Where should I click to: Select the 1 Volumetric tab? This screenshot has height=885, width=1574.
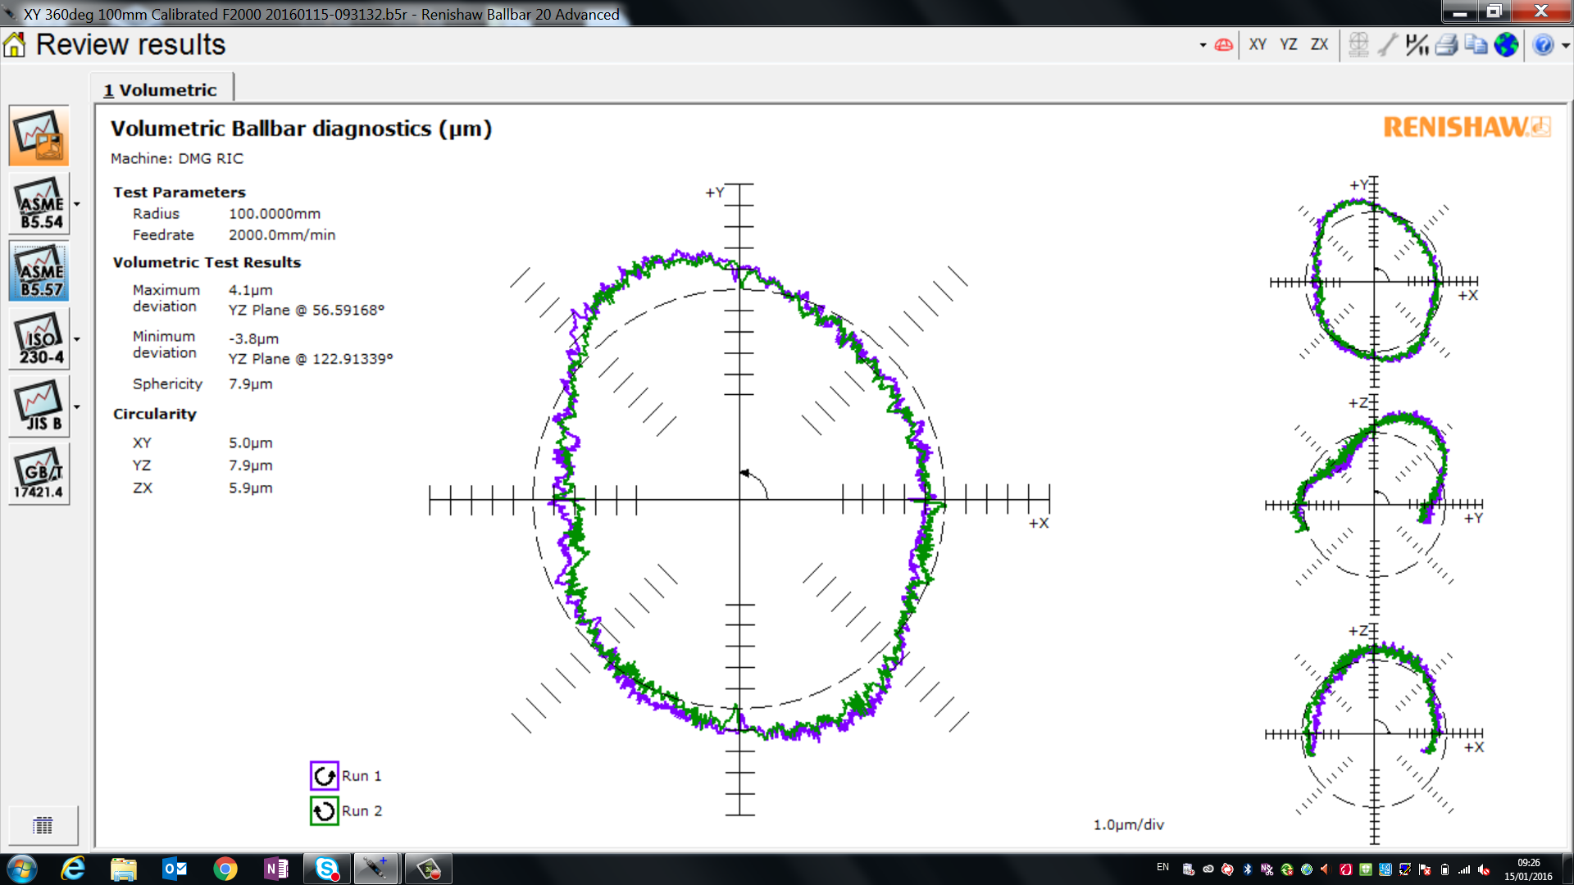[161, 88]
